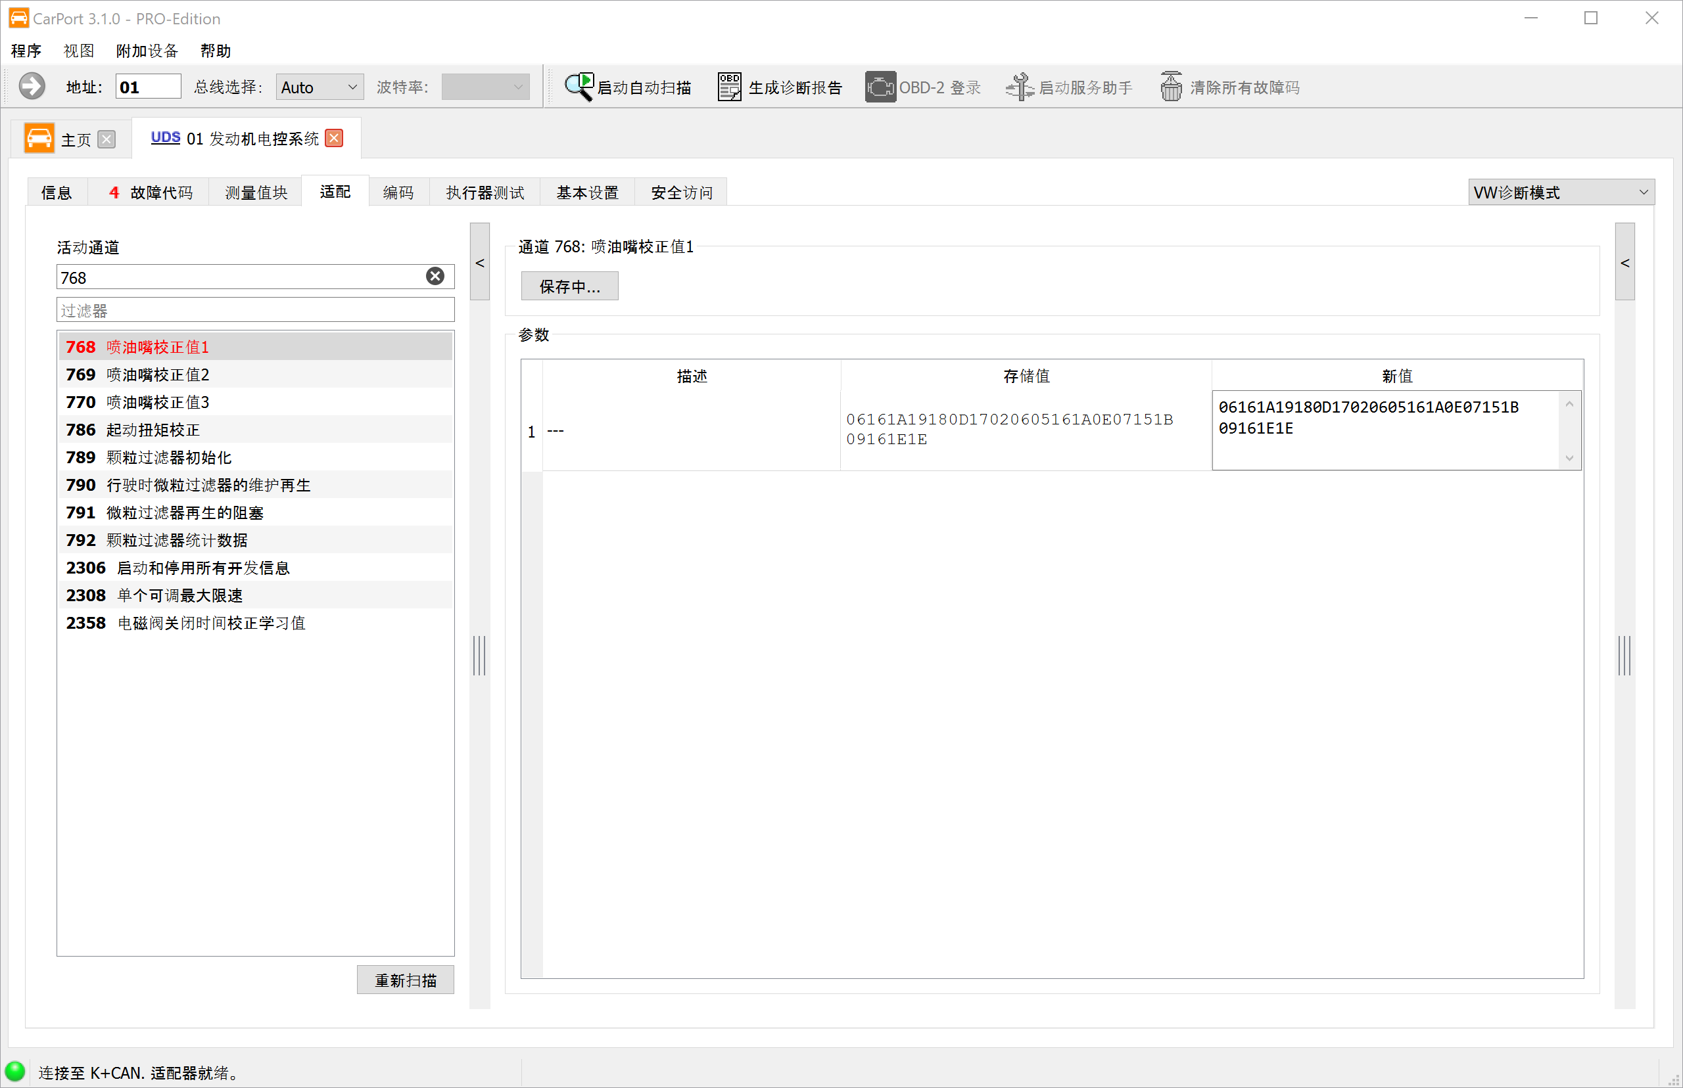Click the 保存中... save button

[570, 286]
